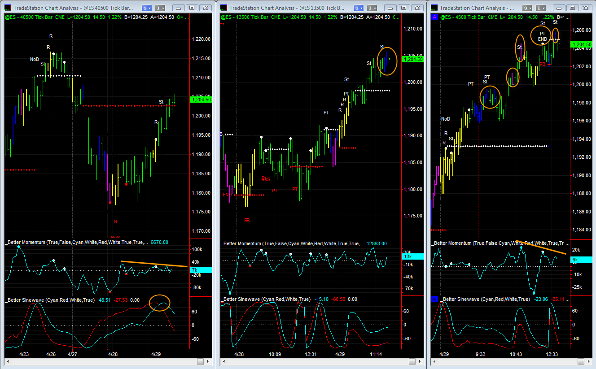Maximize the 40500 Tick Bar chart window
Image resolution: width=596 pixels, height=369 pixels.
[x=192, y=8]
